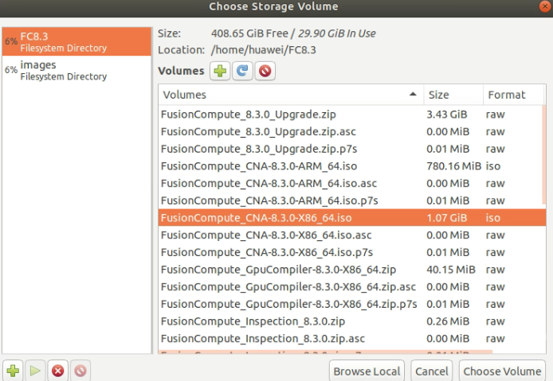Viewport: 553px width, 381px height.
Task: Close the Choose Storage Volume dialog
Action: [x=545, y=6]
